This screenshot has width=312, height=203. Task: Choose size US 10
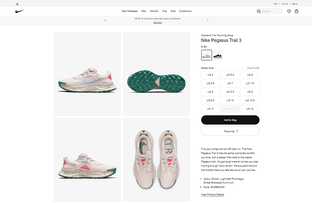click(x=230, y=100)
